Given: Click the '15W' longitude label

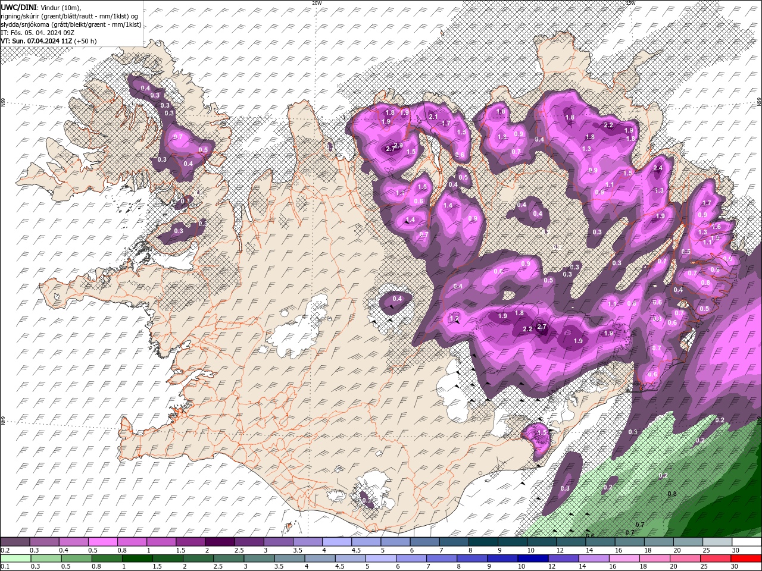Looking at the screenshot, I should click(630, 3).
